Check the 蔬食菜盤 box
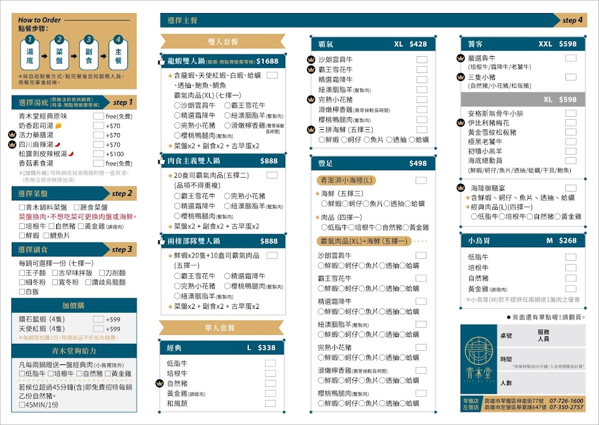 coord(76,207)
